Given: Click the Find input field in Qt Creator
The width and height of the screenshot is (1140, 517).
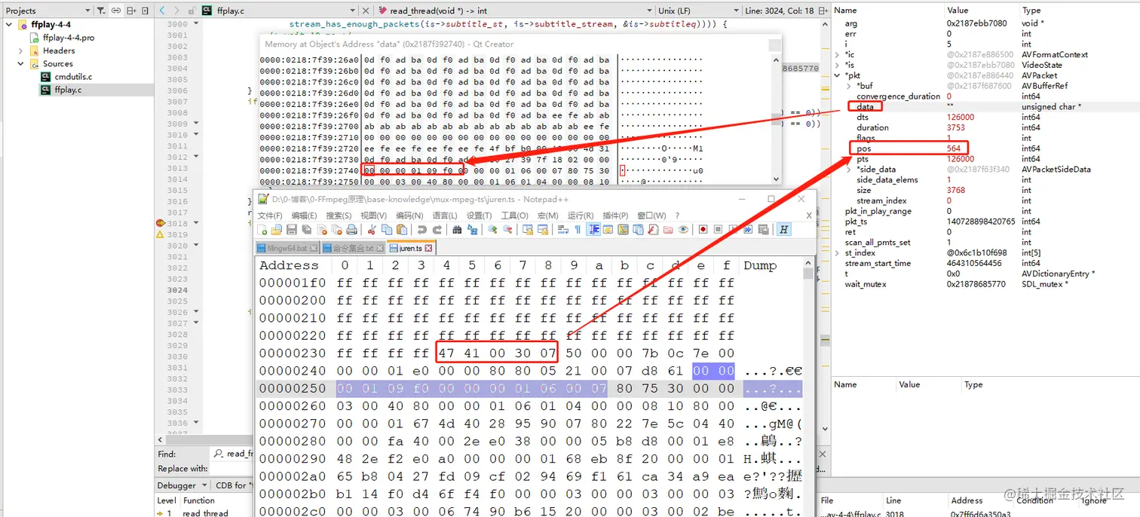Looking at the screenshot, I should click(x=232, y=454).
